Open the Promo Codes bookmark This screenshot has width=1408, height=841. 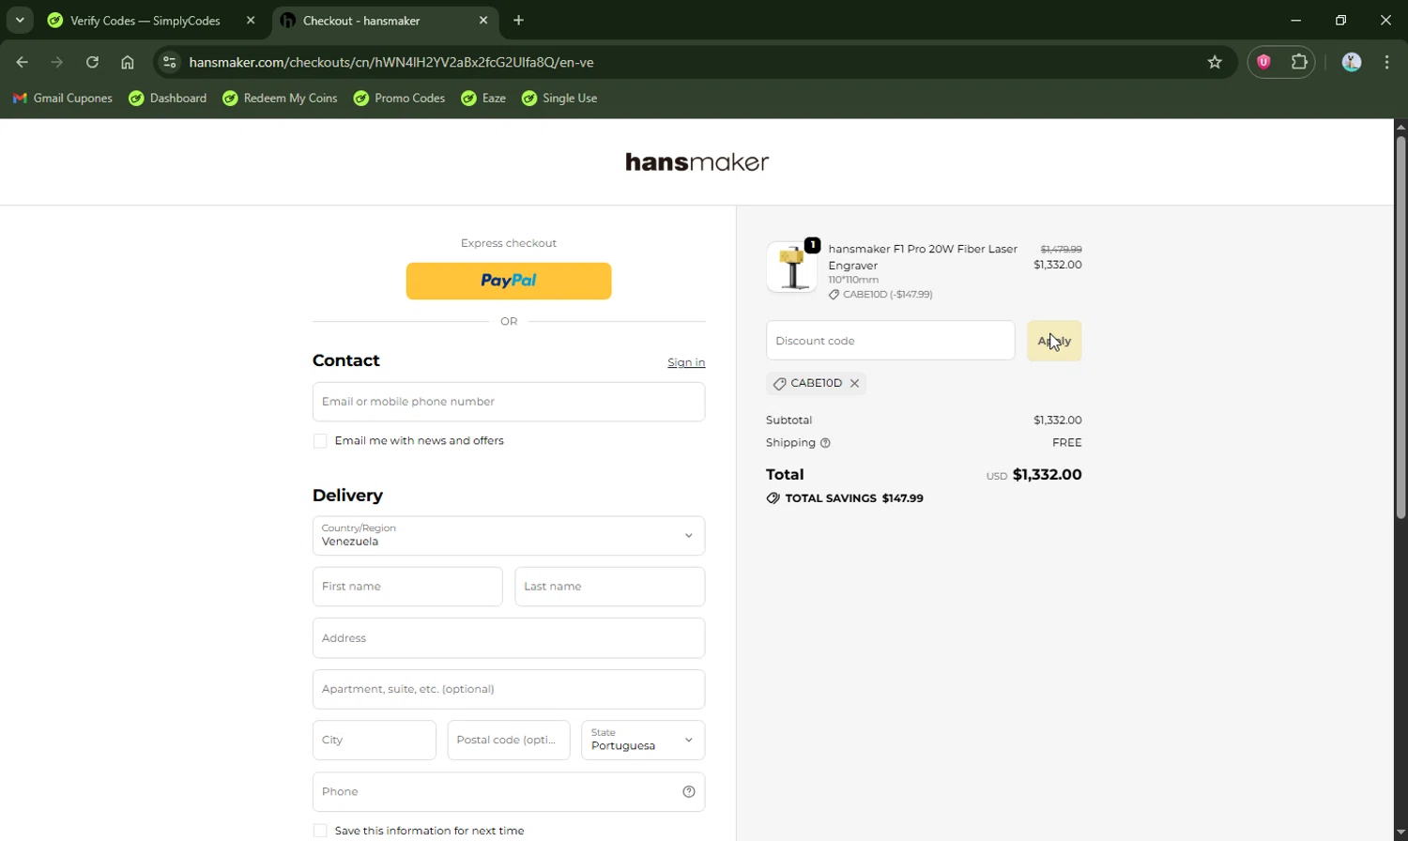coord(399,99)
